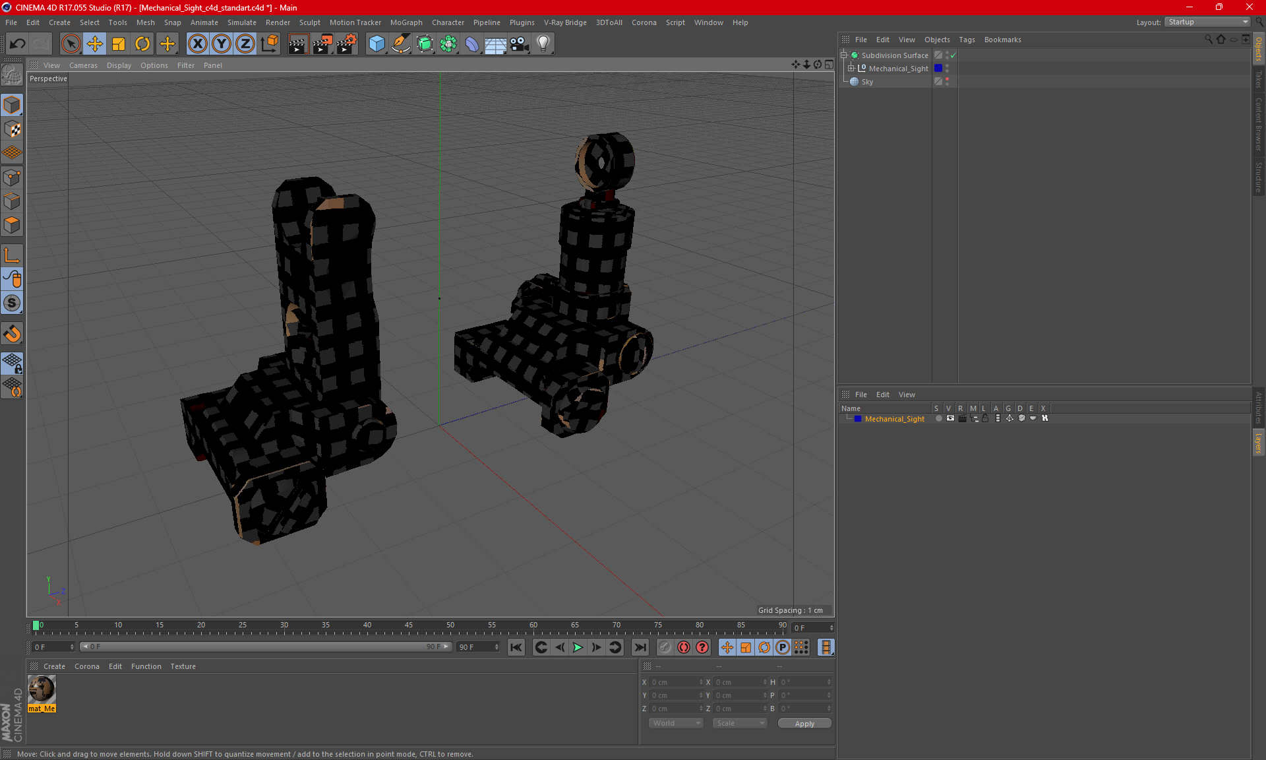The image size is (1266, 760).
Task: Enable Polygons mode in left sidebar
Action: pos(12,226)
